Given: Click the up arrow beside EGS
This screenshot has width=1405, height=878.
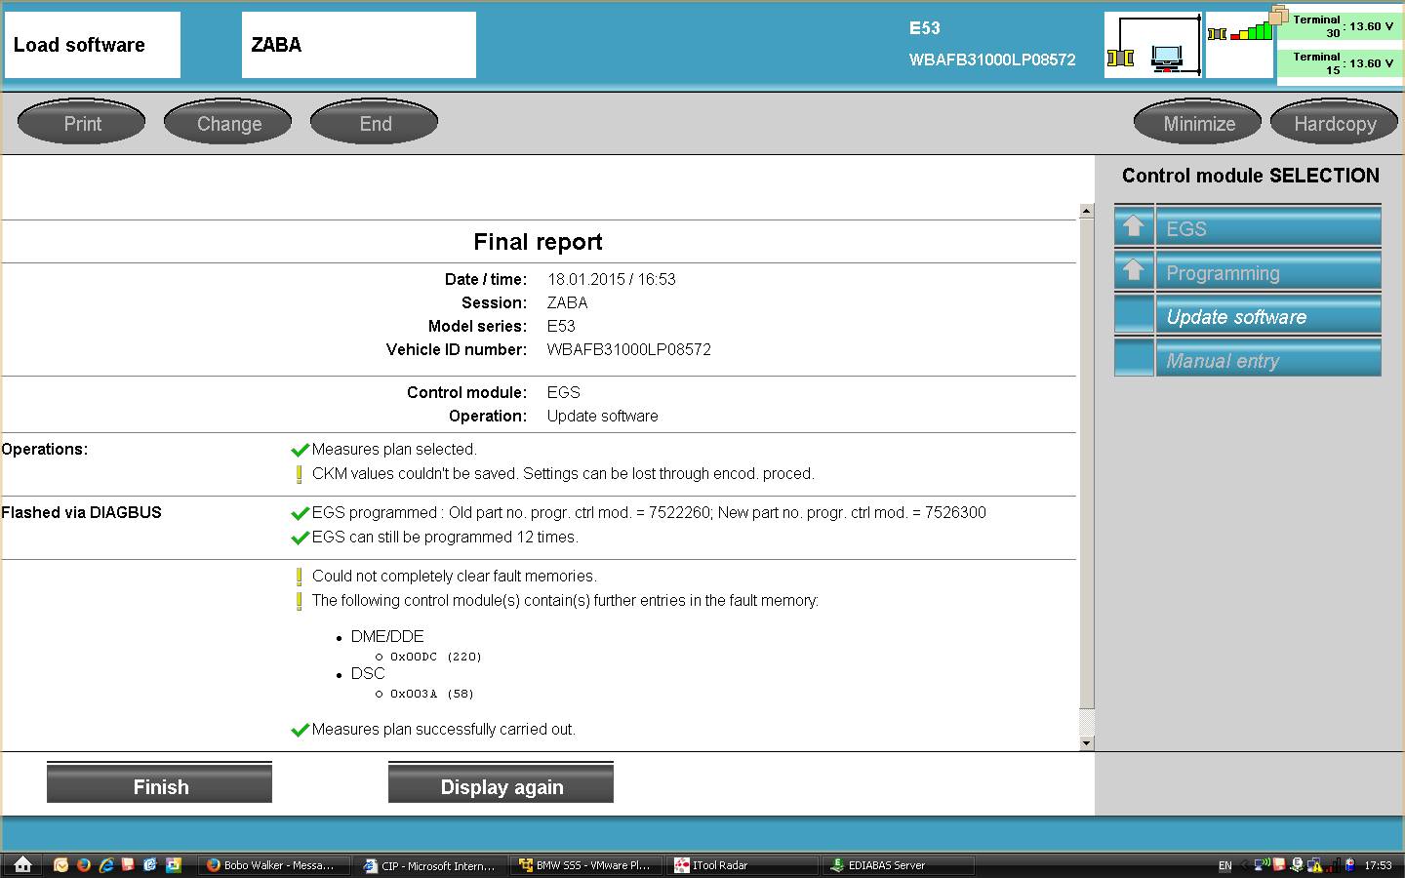Looking at the screenshot, I should click(x=1134, y=227).
